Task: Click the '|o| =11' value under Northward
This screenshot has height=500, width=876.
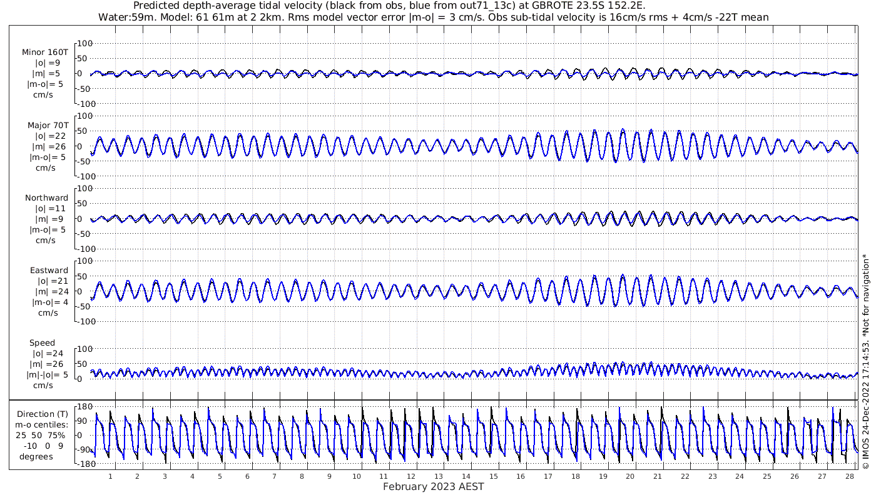Action: click(50, 209)
